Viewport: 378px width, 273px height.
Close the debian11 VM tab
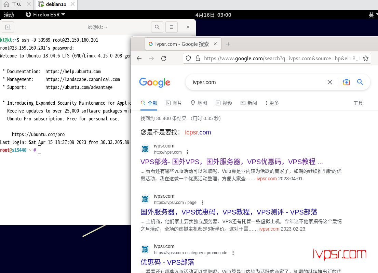(x=72, y=4)
